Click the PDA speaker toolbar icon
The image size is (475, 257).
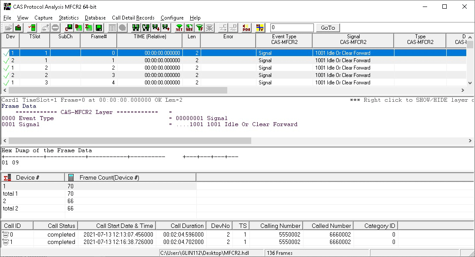246,28
